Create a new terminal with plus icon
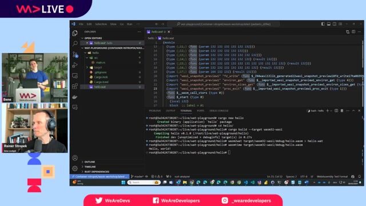 tap(327, 110)
